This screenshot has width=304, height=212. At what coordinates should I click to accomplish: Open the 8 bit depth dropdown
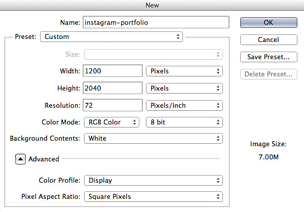point(184,122)
